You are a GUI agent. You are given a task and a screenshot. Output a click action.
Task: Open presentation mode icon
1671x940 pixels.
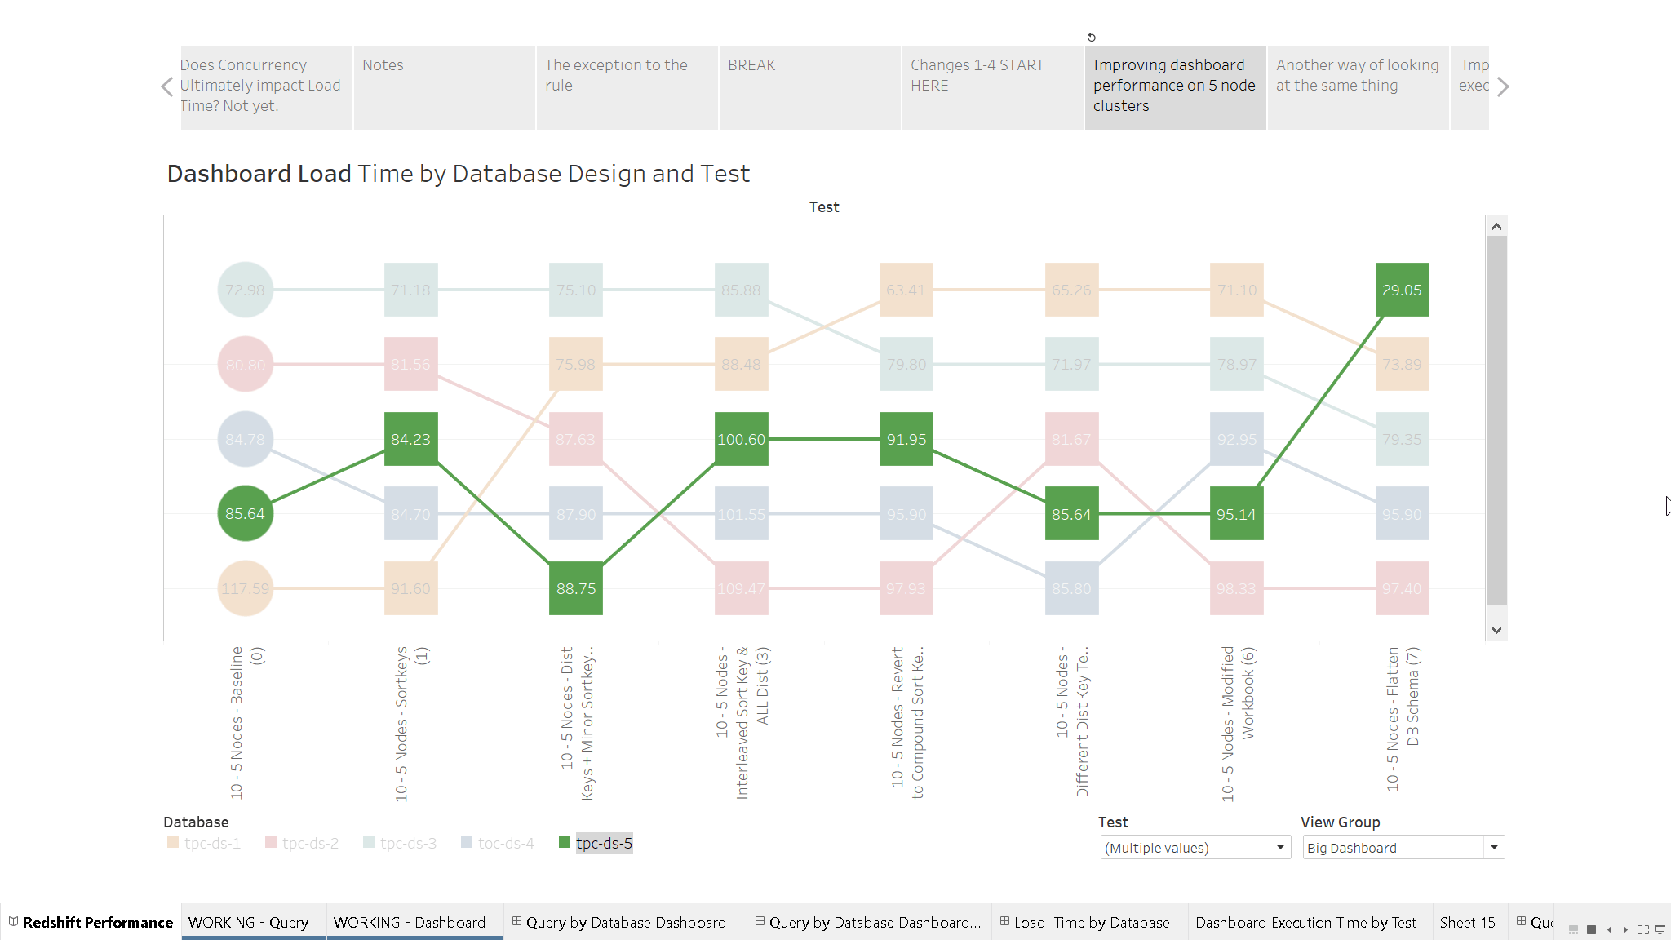1660,929
